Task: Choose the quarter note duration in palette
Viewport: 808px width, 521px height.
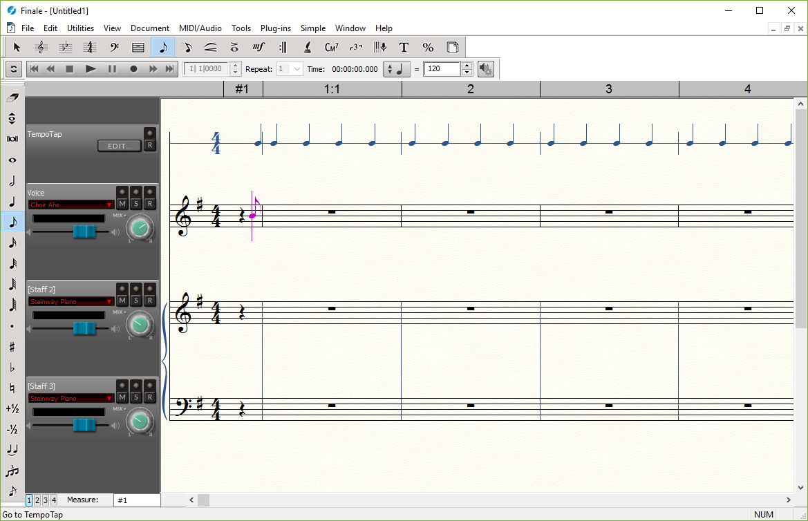Action: coord(12,202)
